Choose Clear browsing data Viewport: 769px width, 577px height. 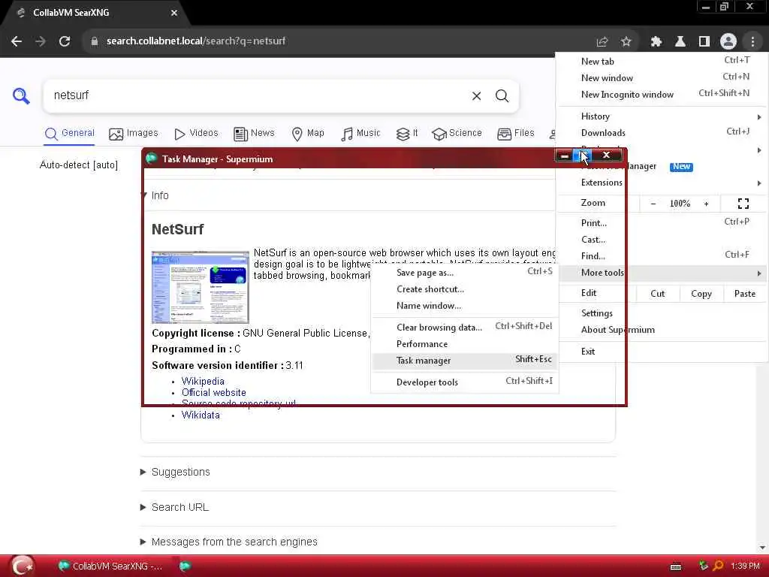click(464, 328)
